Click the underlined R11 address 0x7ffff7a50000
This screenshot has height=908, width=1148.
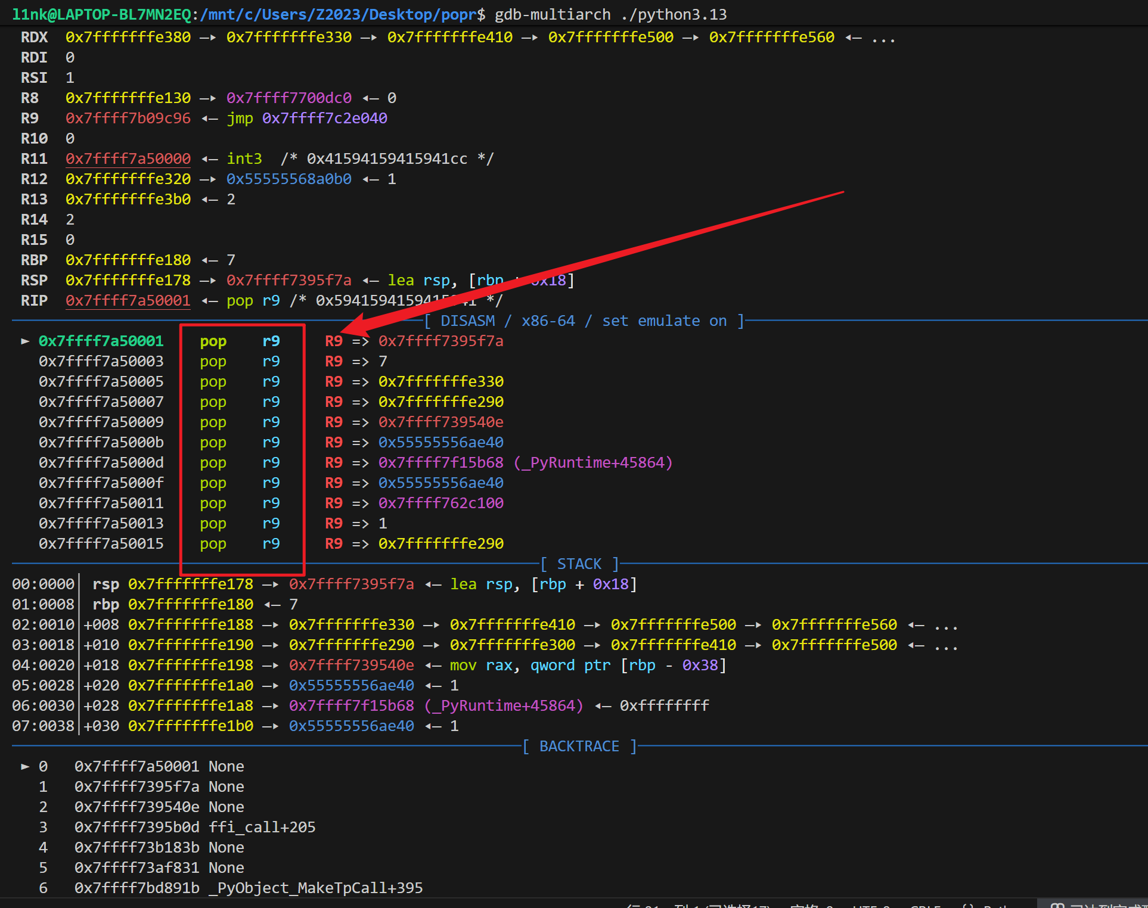pyautogui.click(x=128, y=158)
